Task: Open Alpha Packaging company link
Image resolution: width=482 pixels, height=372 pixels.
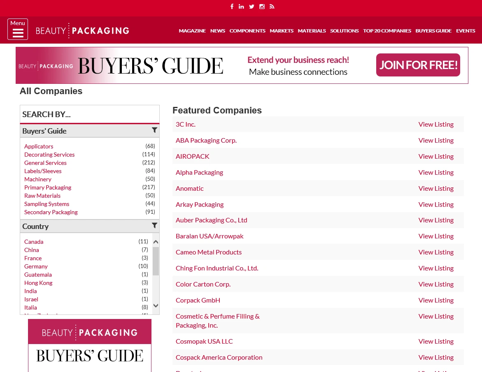Action: click(200, 173)
